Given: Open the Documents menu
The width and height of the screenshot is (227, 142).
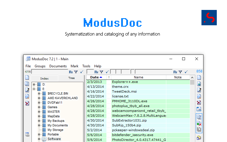Looking at the screenshot, I should 58,66.
